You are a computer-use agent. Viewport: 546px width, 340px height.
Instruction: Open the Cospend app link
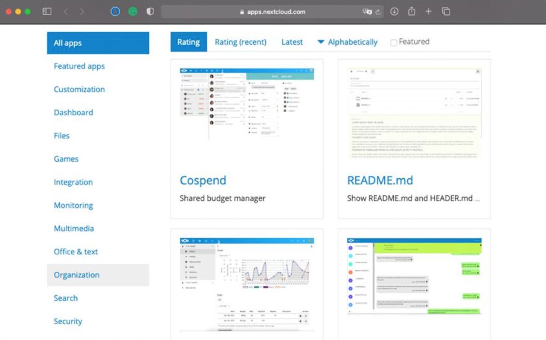[x=203, y=180]
